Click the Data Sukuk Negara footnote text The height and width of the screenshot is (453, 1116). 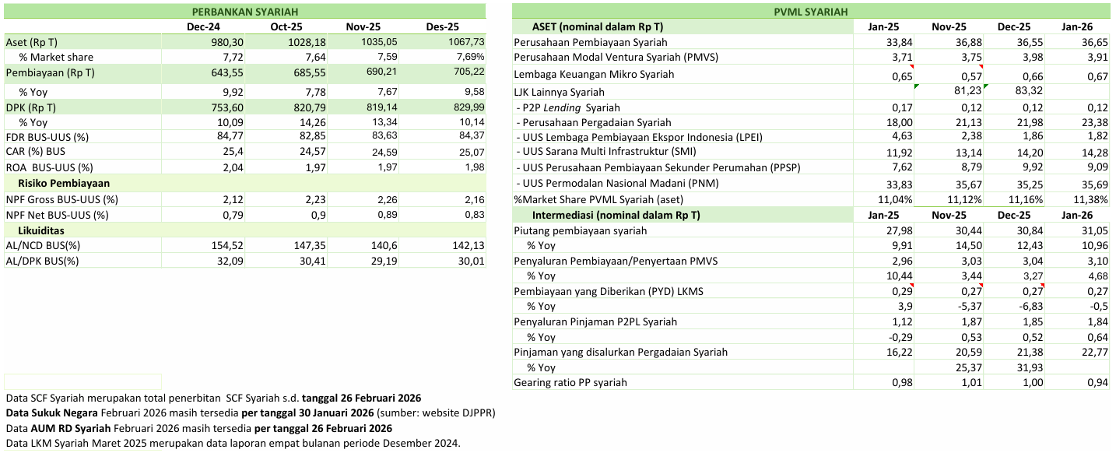[250, 413]
